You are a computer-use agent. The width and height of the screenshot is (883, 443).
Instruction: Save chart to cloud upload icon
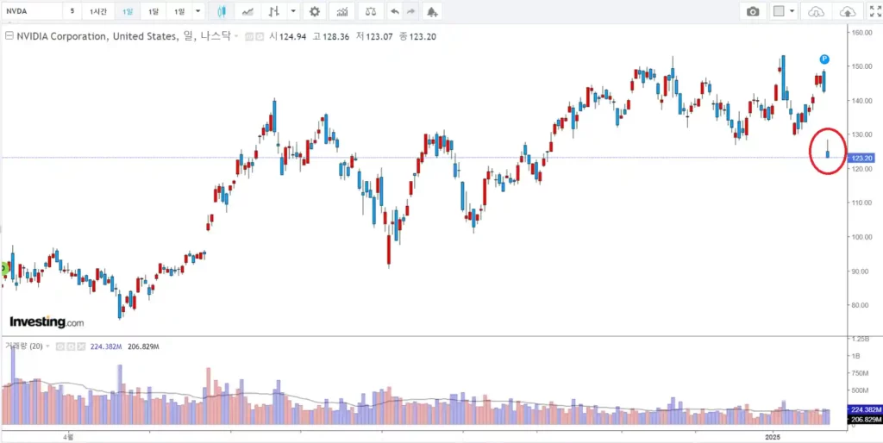[847, 11]
